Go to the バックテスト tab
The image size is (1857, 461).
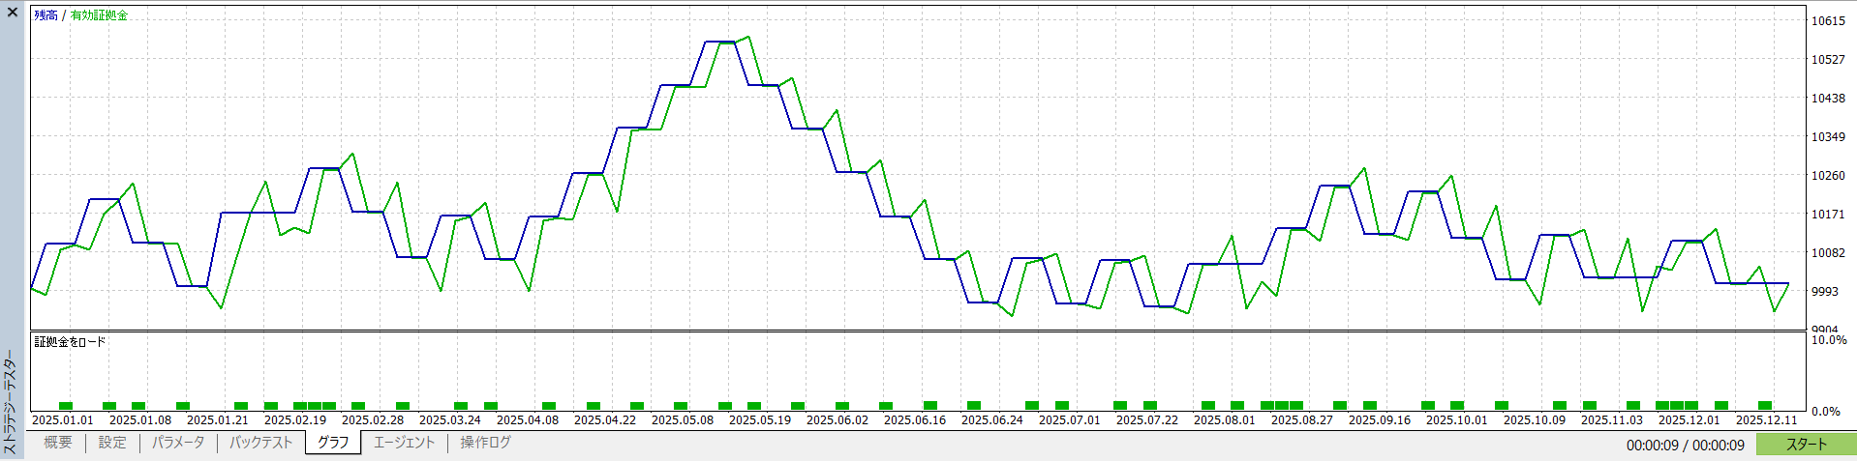pyautogui.click(x=260, y=443)
